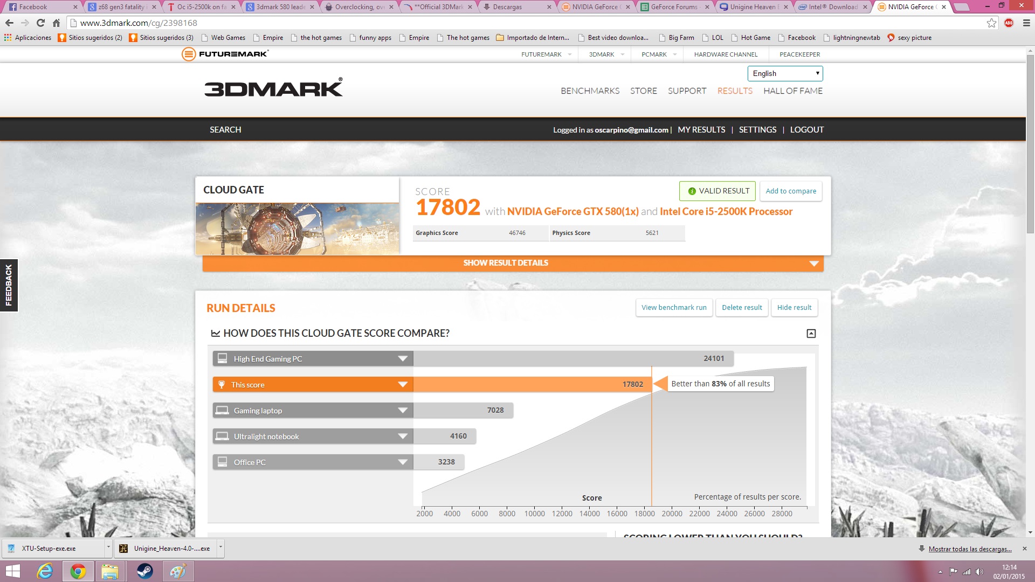Open the English language dropdown
The width and height of the screenshot is (1035, 582).
tap(785, 73)
